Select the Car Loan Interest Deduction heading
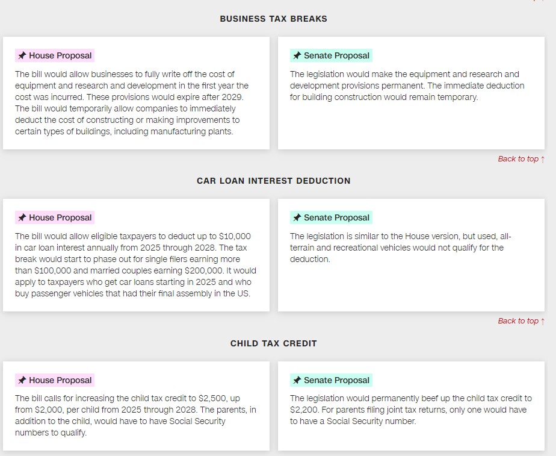The height and width of the screenshot is (456, 556). (x=273, y=181)
